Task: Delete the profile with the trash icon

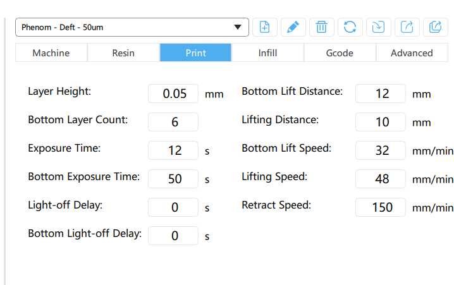Action: pos(321,27)
